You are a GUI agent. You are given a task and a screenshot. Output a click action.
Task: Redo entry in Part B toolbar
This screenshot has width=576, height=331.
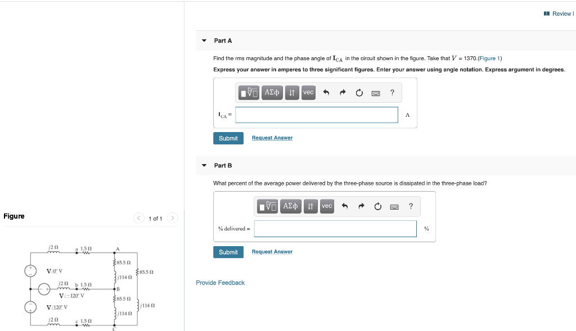point(361,206)
